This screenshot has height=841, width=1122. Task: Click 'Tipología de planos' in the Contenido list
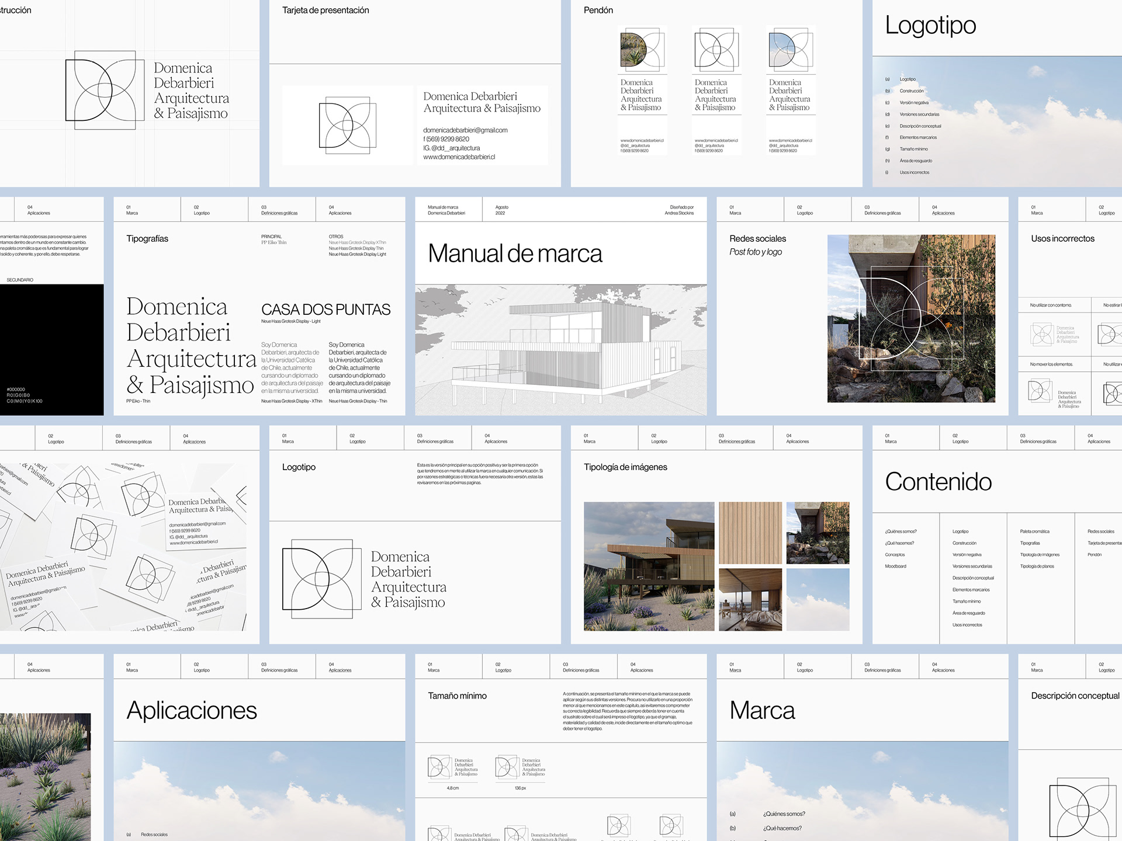pyautogui.click(x=1037, y=567)
